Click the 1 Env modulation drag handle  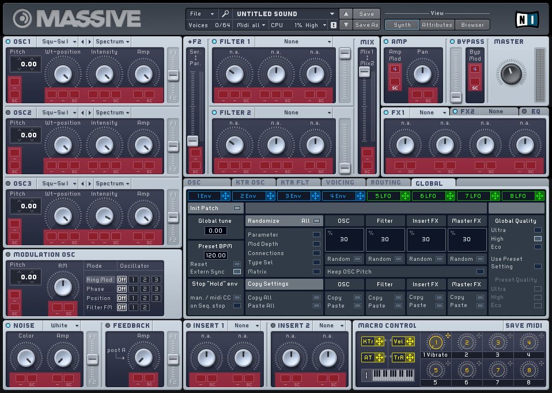click(x=225, y=196)
